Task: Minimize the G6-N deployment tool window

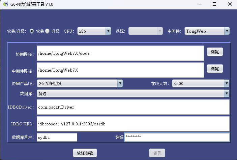Action: [199, 4]
